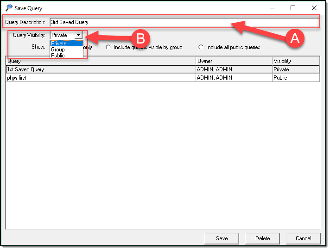The height and width of the screenshot is (250, 330).
Task: Maximize the Save Query window
Action: pyautogui.click(x=293, y=8)
